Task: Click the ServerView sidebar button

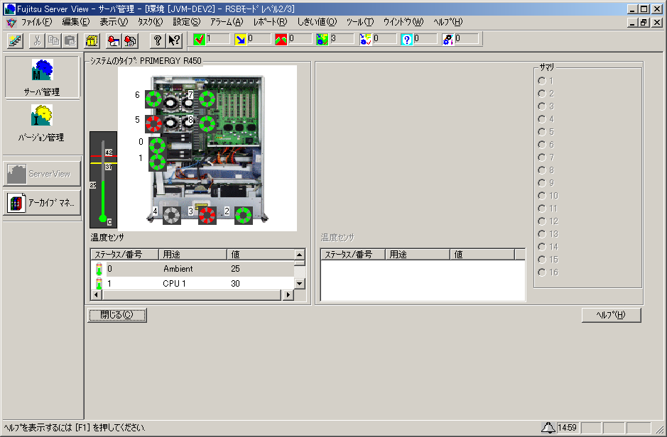Action: tap(42, 174)
